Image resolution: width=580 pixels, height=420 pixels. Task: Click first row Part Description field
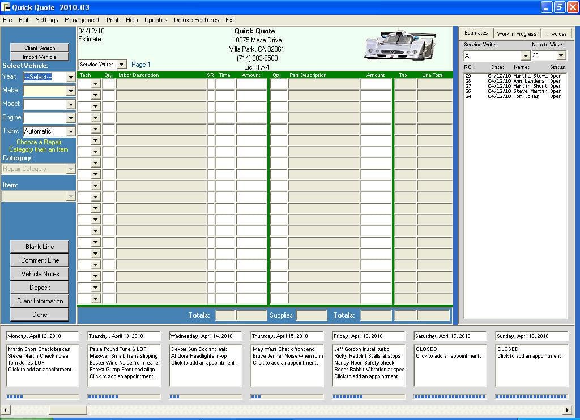pyautogui.click(x=324, y=84)
